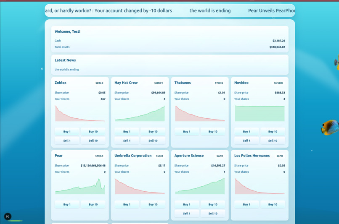The height and width of the screenshot is (224, 339).
Task: Click 'the world is ending' in the ticker
Action: 210,10
